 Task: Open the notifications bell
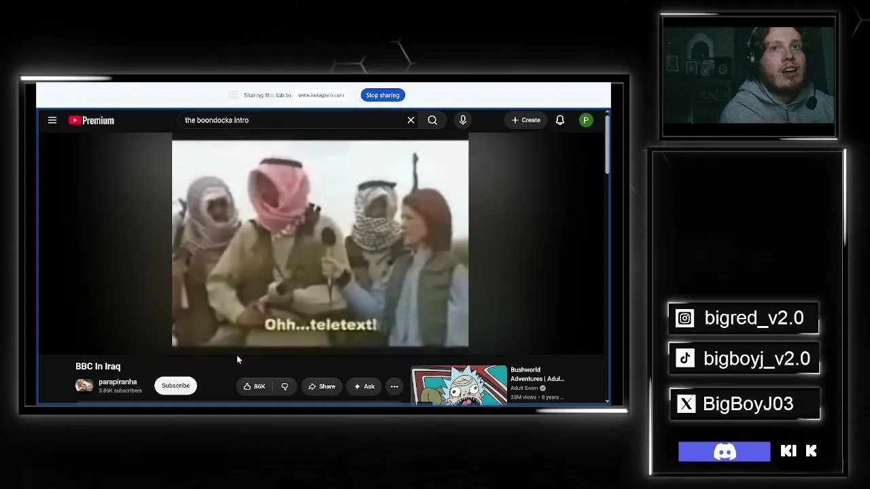[560, 120]
